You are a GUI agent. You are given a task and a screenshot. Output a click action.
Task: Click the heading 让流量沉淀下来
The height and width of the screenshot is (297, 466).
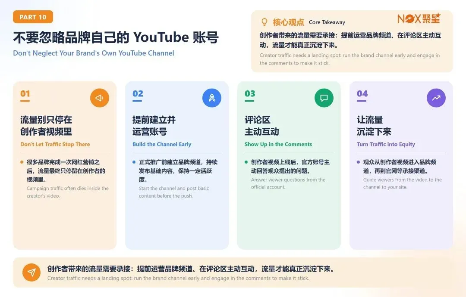[x=374, y=126]
